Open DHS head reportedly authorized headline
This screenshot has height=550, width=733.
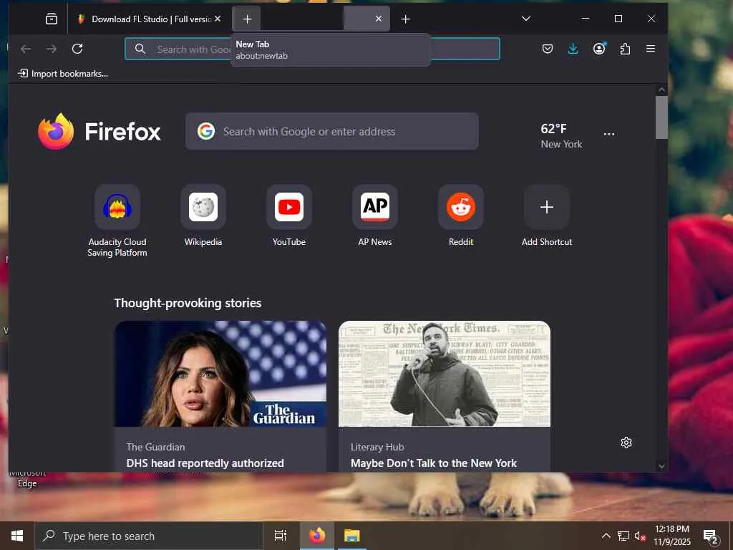coord(205,463)
